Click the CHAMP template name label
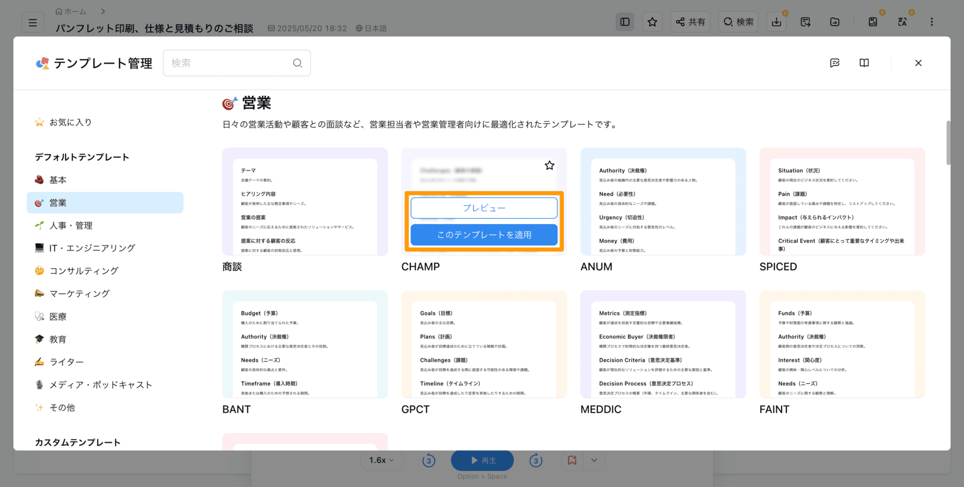The height and width of the screenshot is (487, 964). click(421, 267)
